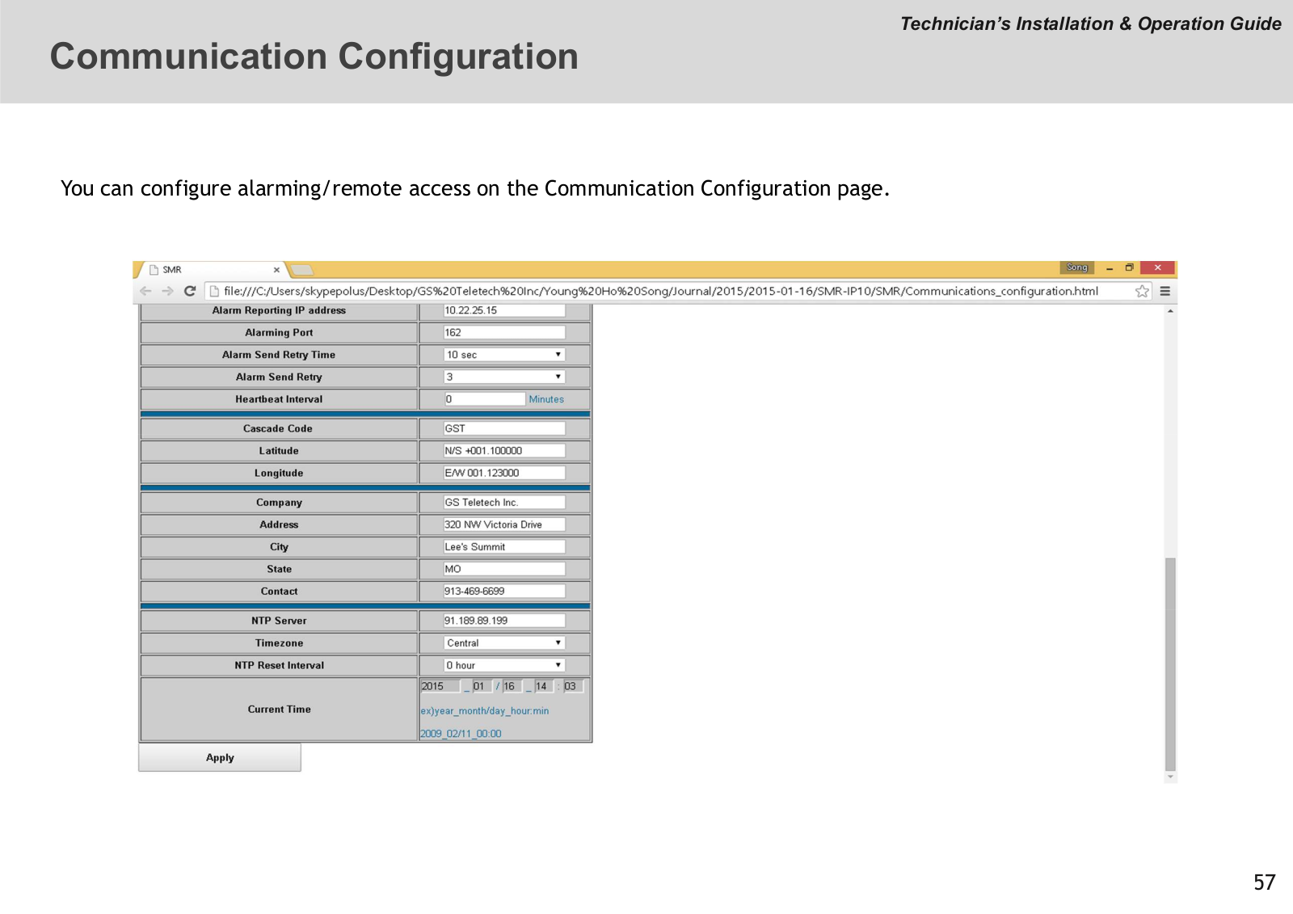
Task: Click the 'Current Time' row label
Action: (x=279, y=710)
